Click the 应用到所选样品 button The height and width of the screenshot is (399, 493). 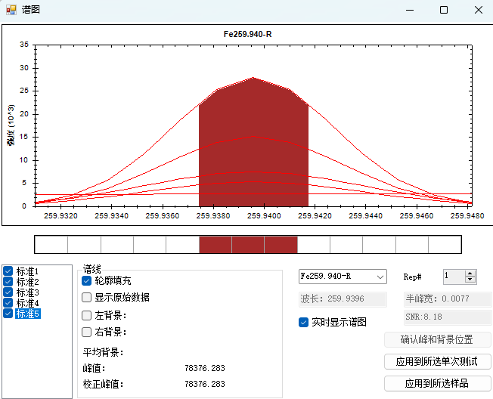438,383
